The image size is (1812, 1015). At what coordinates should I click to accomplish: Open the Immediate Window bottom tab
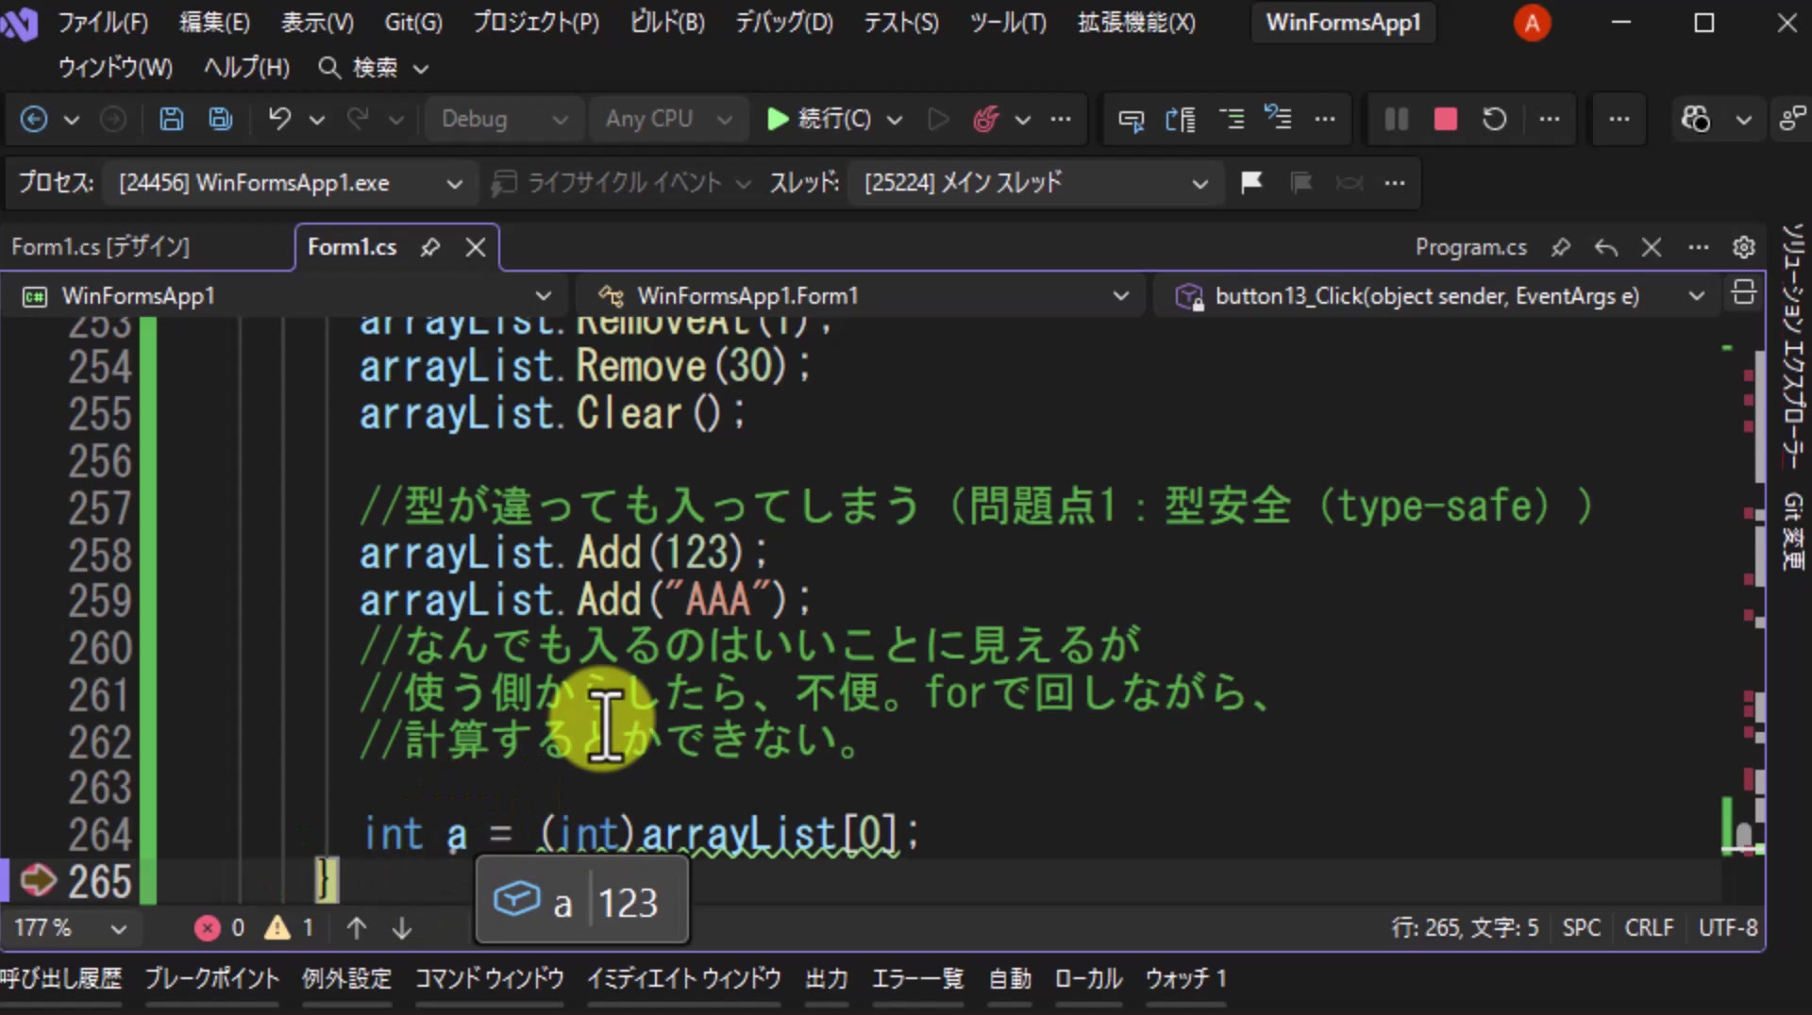coord(683,979)
